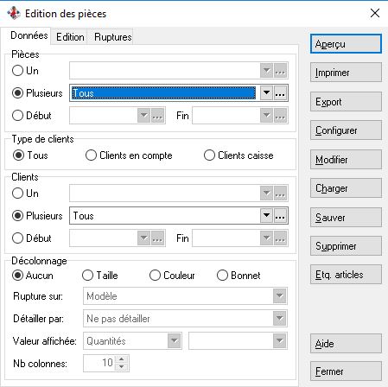Click the Etq. articles button

tap(346, 275)
